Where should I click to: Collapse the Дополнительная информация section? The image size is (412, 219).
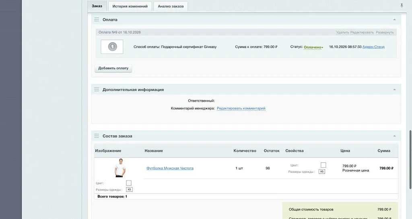point(394,89)
